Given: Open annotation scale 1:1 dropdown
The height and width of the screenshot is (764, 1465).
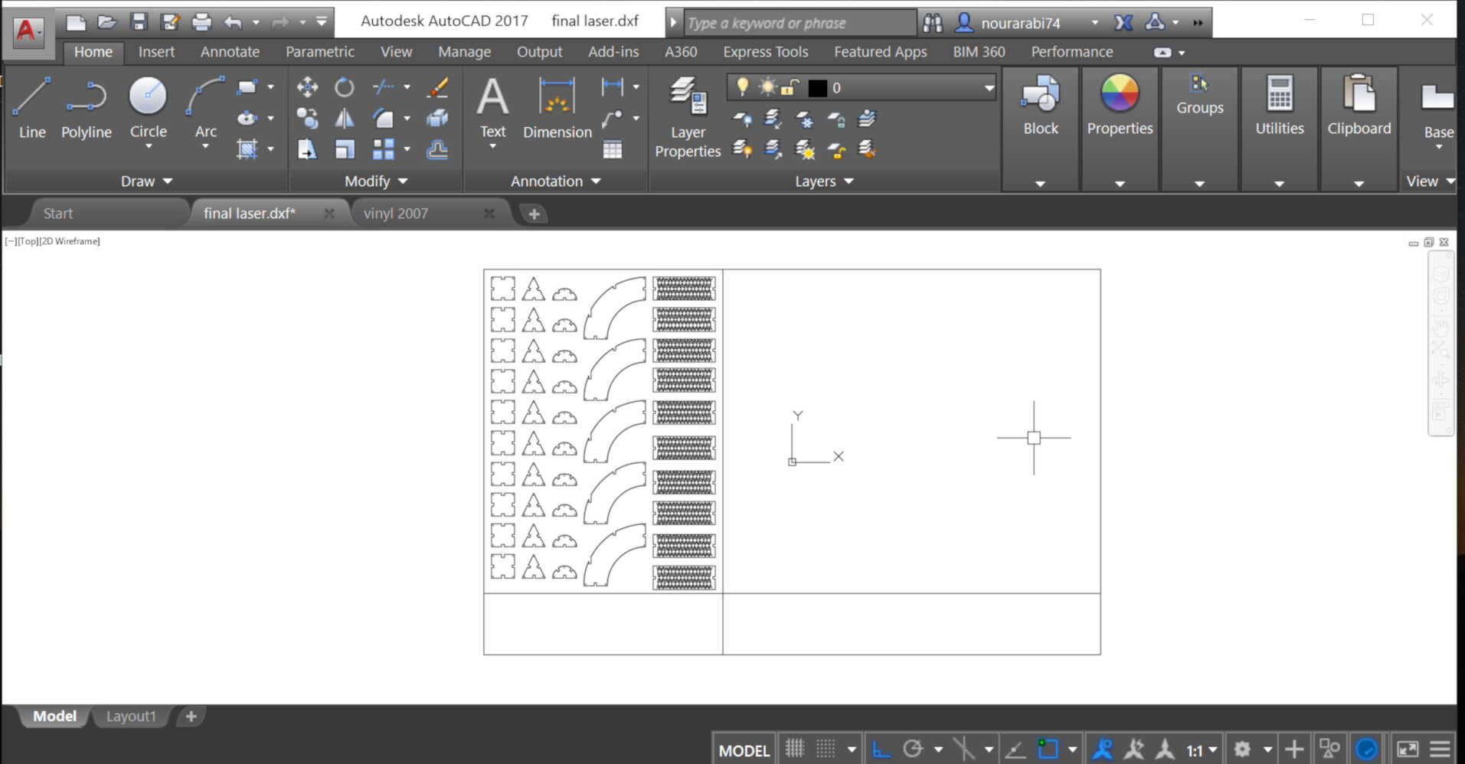Looking at the screenshot, I should 1201,749.
